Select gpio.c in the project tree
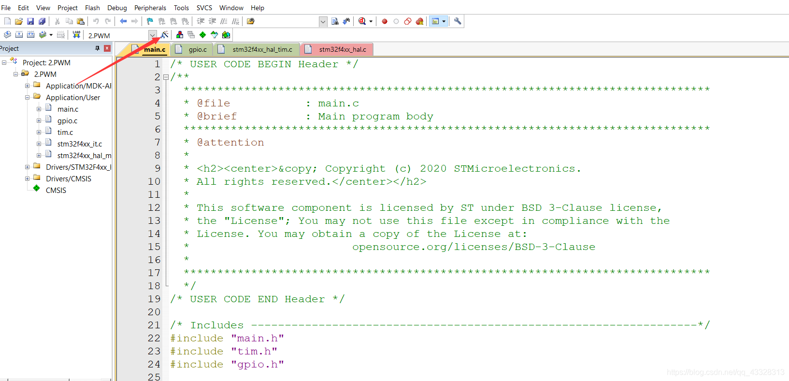The image size is (789, 381). 67,121
